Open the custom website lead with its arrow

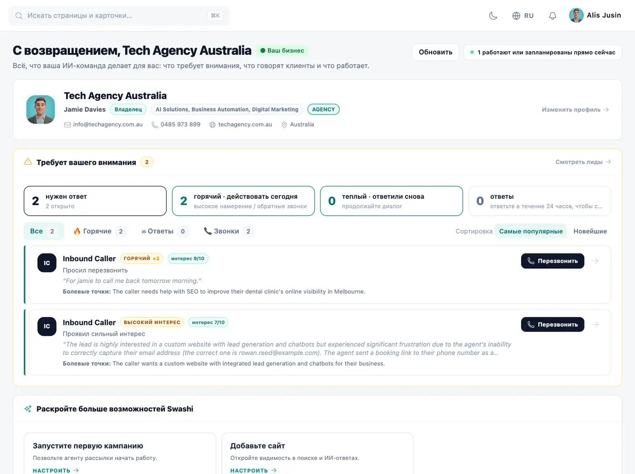pos(595,324)
